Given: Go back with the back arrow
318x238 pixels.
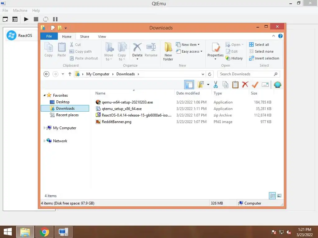Looking at the screenshot, I should click(47, 74).
